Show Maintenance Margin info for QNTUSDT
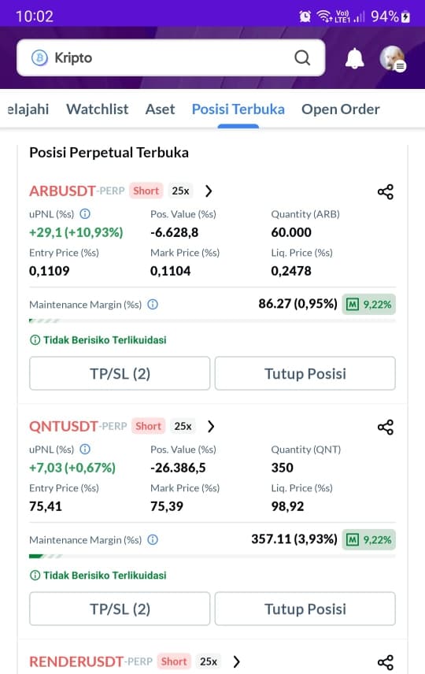425x674 pixels. 153,539
